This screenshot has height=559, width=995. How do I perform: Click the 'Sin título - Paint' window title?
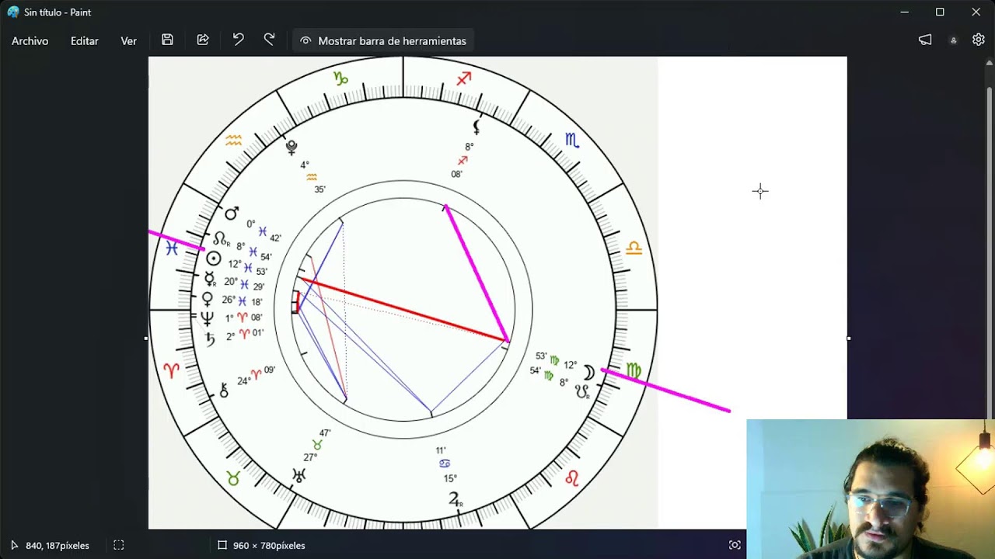coord(58,12)
